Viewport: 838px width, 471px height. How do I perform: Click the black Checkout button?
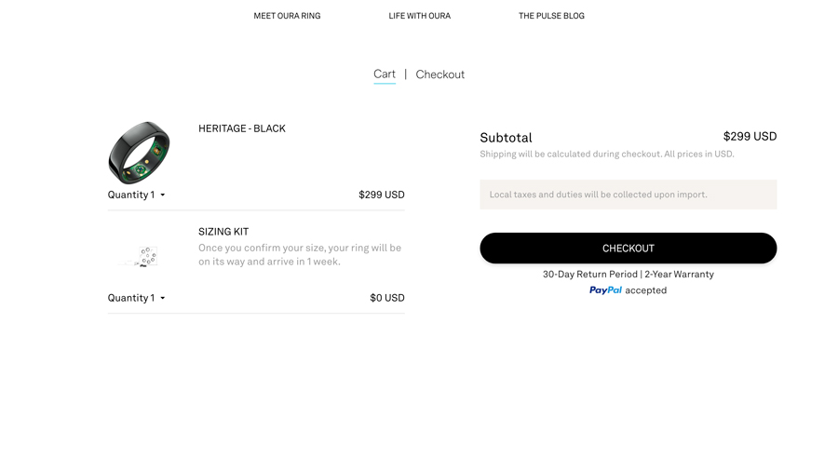[628, 249]
